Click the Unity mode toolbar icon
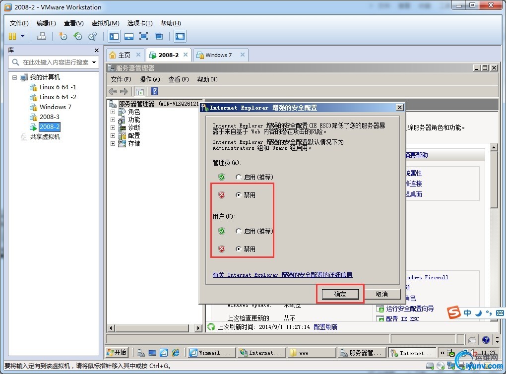Viewport: 506px width, 374px height. 158,36
